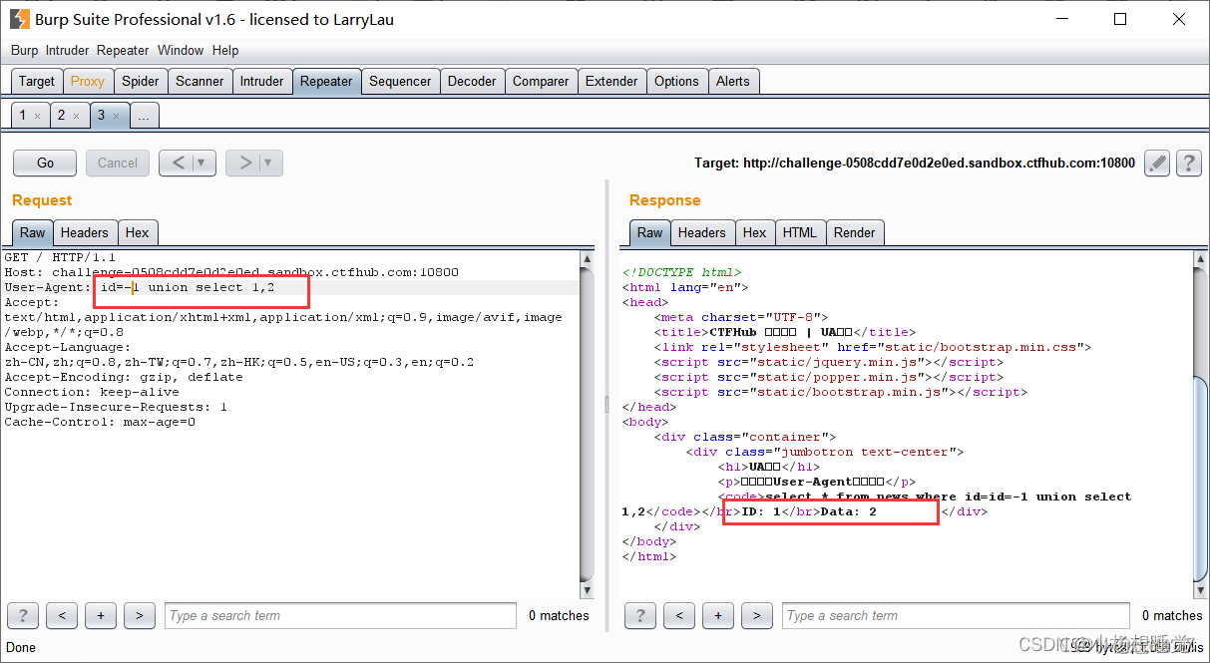Click the Cancel button
Image resolution: width=1210 pixels, height=663 pixels.
point(118,163)
